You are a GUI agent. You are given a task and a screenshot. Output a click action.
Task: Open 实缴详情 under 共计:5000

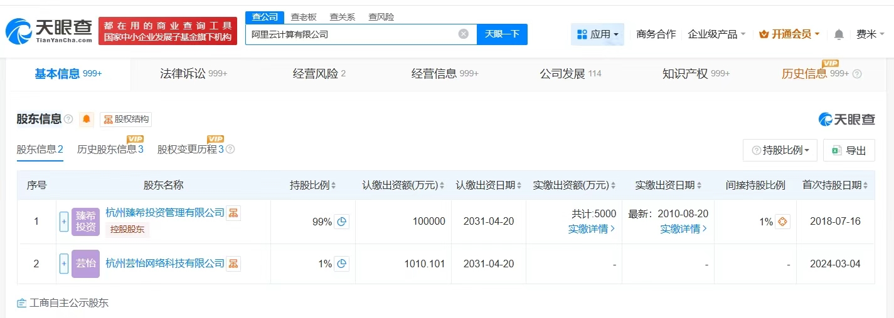coord(592,229)
